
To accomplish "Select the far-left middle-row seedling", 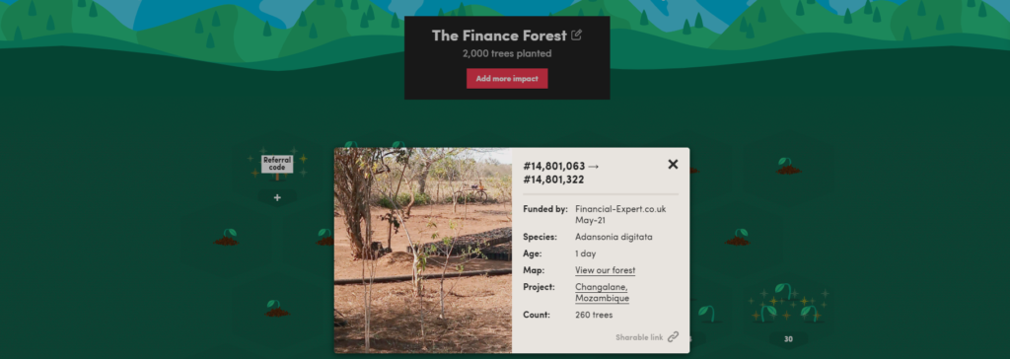I will click(x=226, y=237).
